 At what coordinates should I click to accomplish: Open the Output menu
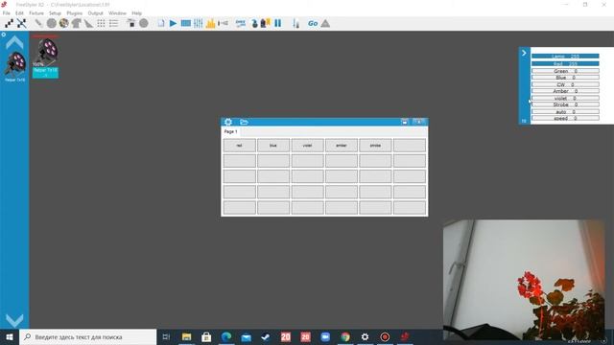95,13
